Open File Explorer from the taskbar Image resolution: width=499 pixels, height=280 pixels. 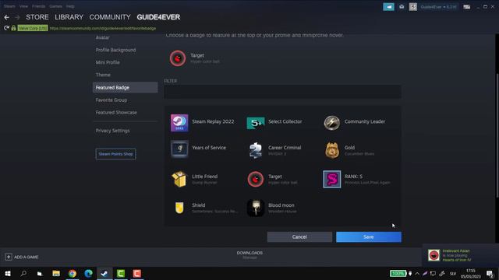coord(56,273)
